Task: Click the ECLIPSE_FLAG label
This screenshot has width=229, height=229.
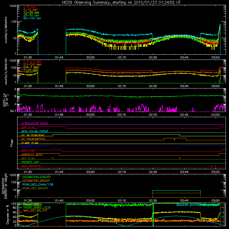Action: coord(31,147)
